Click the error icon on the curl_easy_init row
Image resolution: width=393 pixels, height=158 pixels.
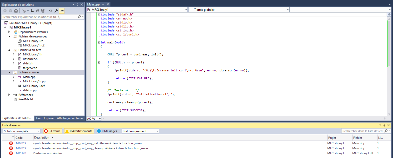tap(11, 143)
